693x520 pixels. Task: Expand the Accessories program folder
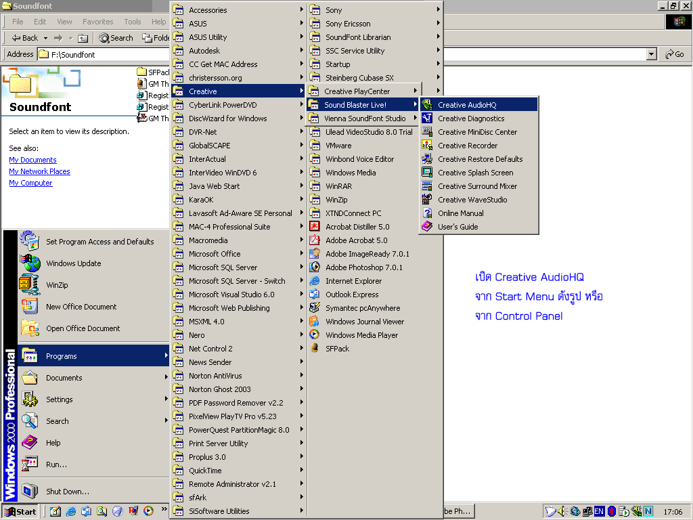(x=238, y=10)
